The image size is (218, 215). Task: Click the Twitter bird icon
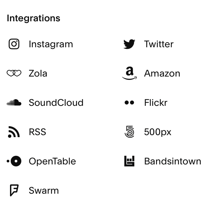click(x=129, y=44)
